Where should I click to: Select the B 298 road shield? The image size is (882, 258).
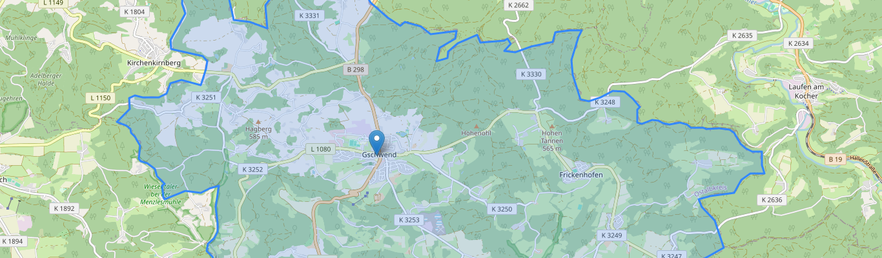(x=355, y=69)
